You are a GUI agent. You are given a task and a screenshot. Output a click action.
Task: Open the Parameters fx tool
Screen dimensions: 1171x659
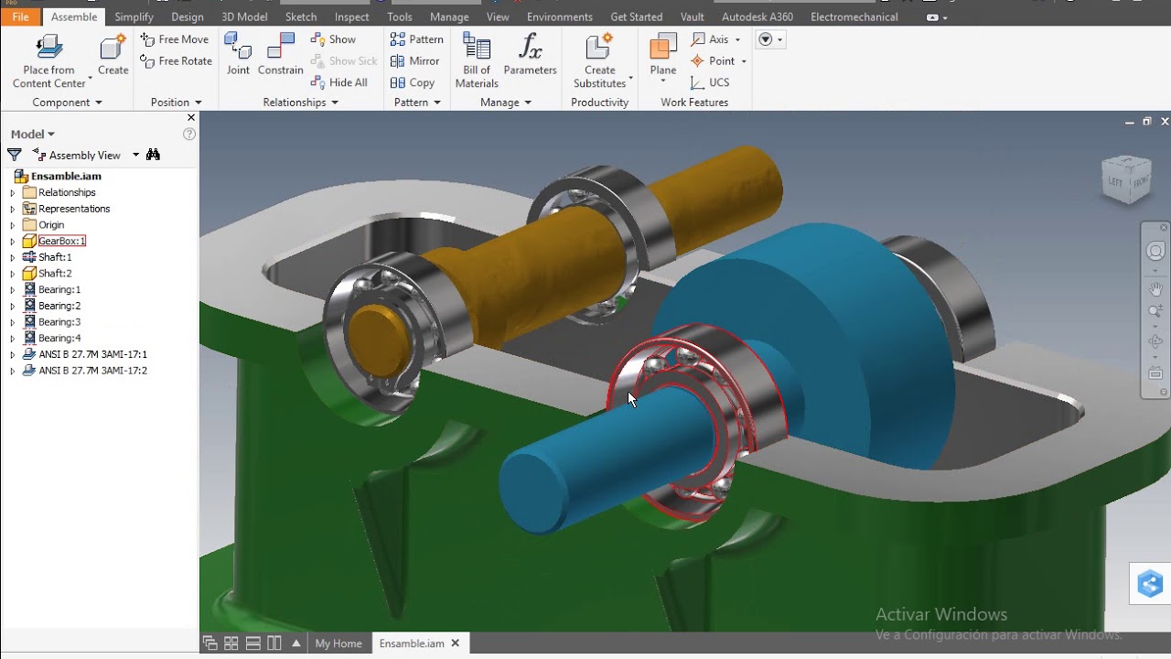click(x=530, y=54)
